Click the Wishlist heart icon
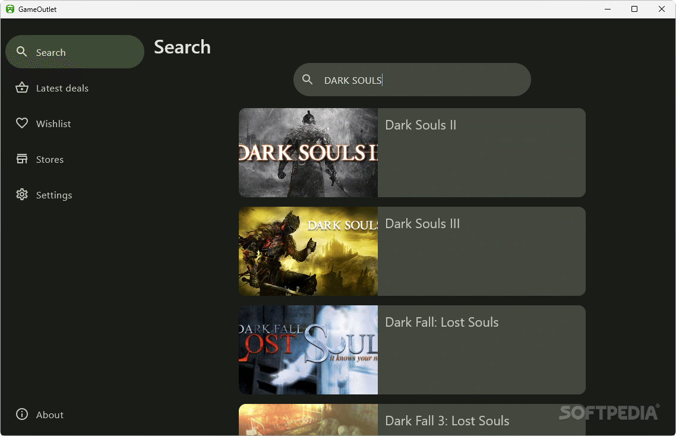 (x=22, y=124)
